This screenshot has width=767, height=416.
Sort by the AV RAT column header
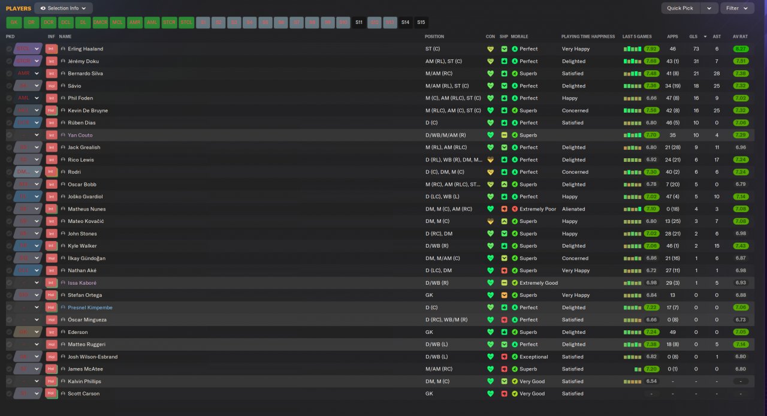point(740,37)
